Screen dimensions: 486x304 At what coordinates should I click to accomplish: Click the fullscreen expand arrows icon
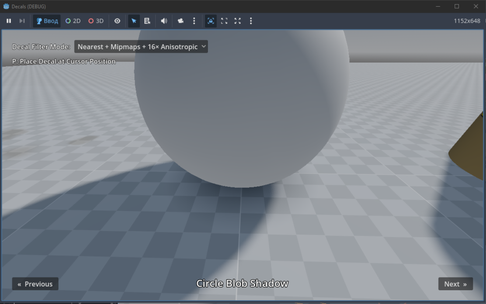click(237, 21)
